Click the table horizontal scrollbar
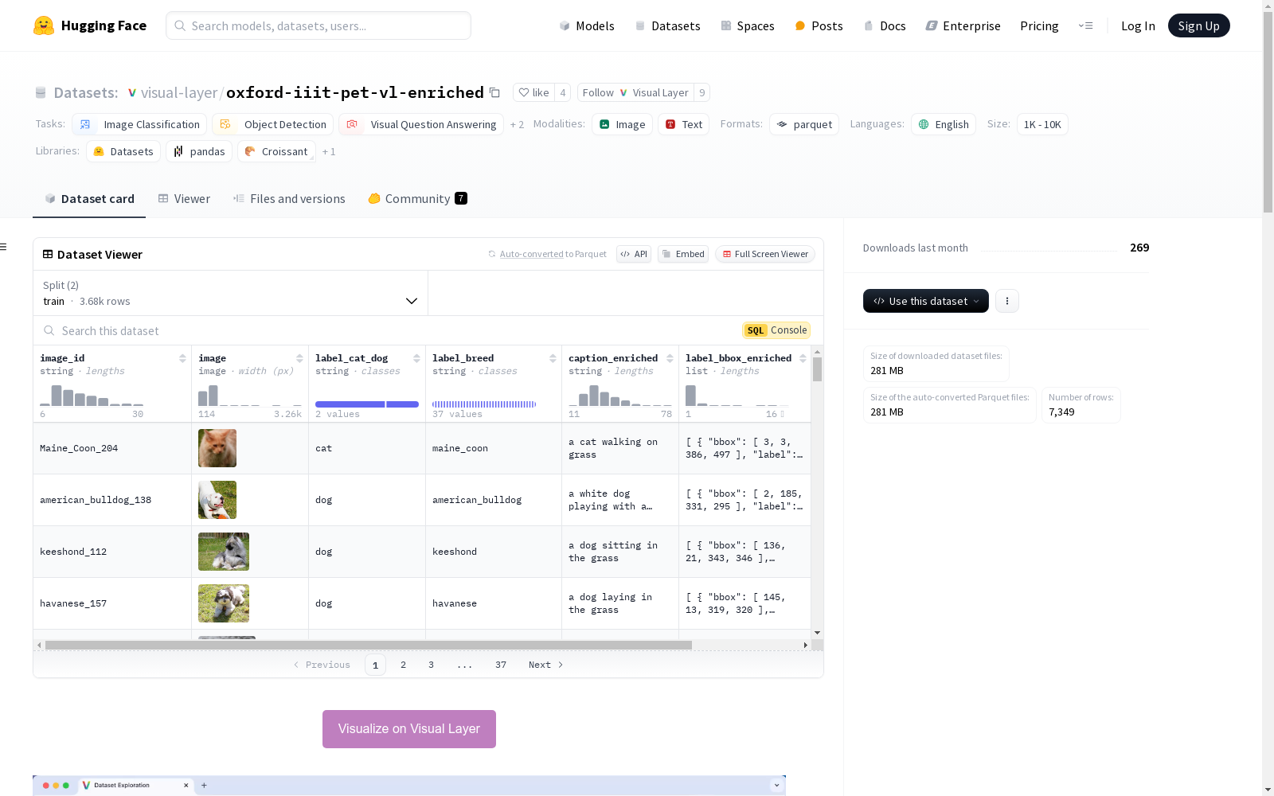This screenshot has height=796, width=1274. tap(369, 645)
